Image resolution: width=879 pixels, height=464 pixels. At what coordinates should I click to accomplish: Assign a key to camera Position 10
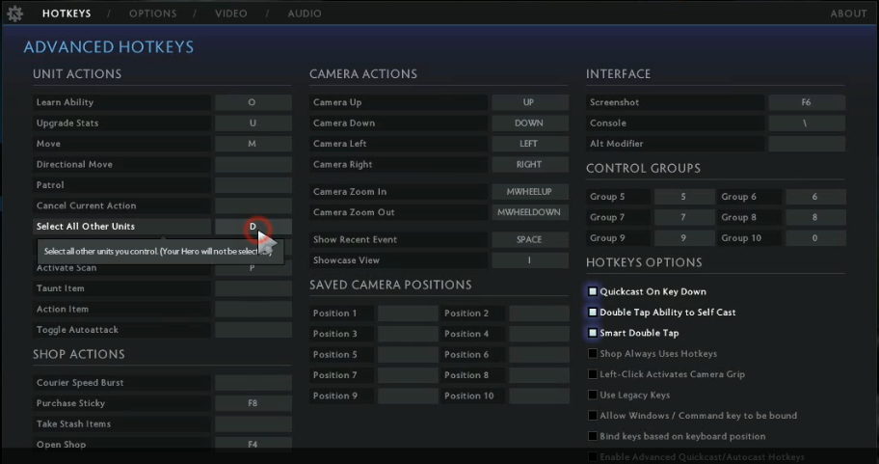click(539, 396)
